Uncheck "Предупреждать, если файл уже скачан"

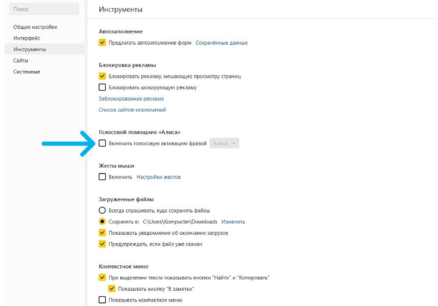[x=102, y=244]
